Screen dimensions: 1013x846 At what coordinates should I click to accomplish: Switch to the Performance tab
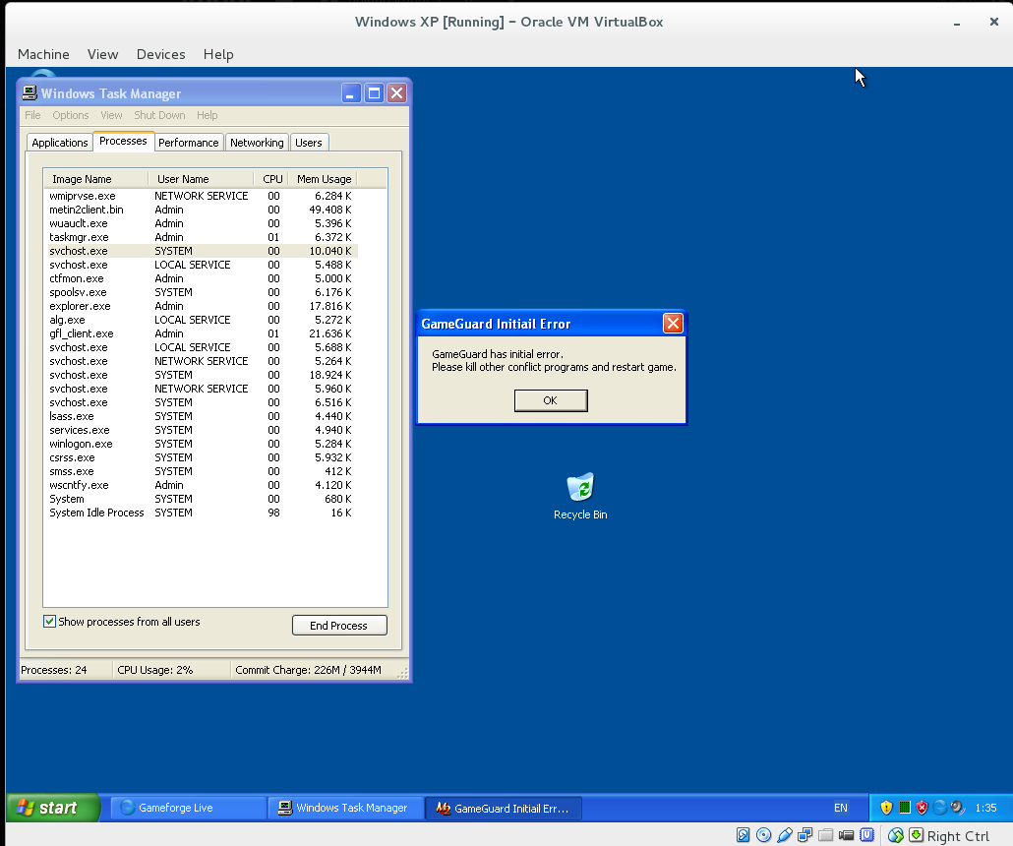click(x=188, y=143)
